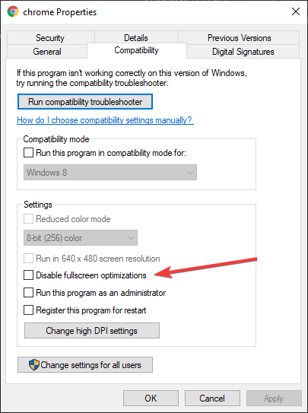
Task: Switch to the Security tab
Action: (x=51, y=38)
